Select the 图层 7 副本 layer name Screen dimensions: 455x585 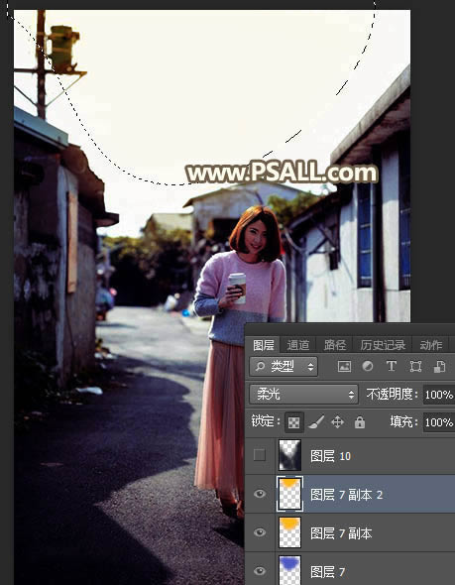click(x=341, y=533)
